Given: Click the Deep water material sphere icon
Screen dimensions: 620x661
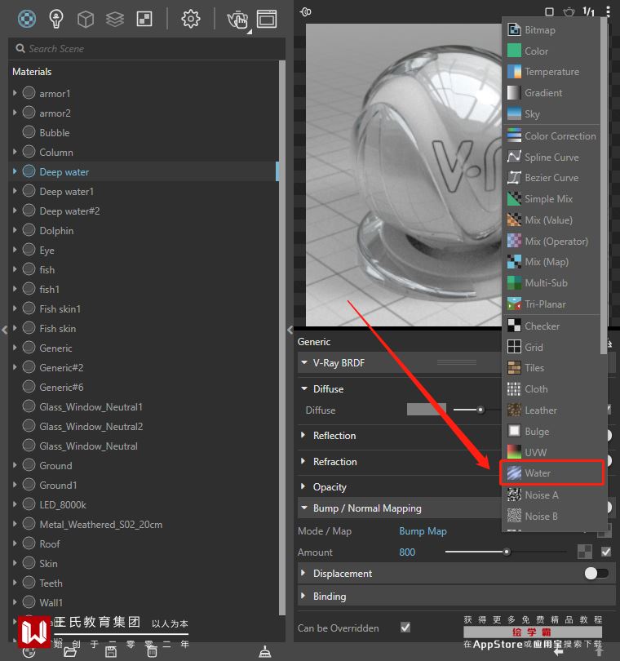Looking at the screenshot, I should pyautogui.click(x=29, y=171).
